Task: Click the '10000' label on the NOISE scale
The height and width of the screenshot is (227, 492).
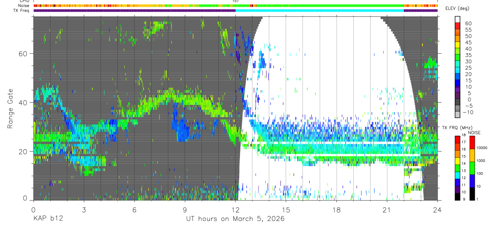Action: [483, 149]
